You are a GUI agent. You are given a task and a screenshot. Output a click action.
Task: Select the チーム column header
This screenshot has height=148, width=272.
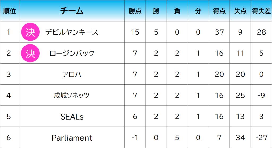[x=72, y=11]
